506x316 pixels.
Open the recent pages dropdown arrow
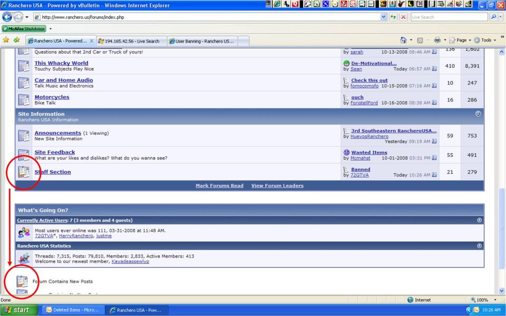click(27, 17)
